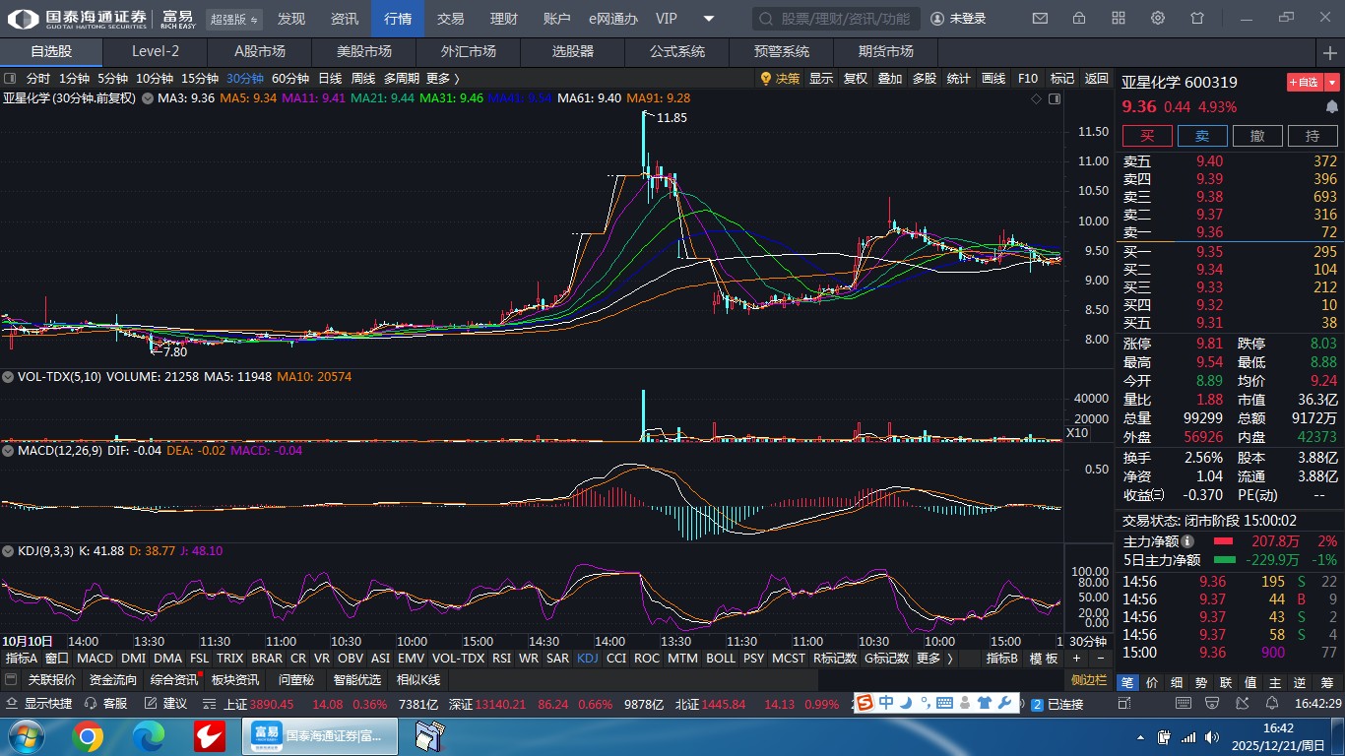Open the dropdown arrow beside 自选 button
This screenshot has width=1345, height=756.
pyautogui.click(x=1332, y=83)
